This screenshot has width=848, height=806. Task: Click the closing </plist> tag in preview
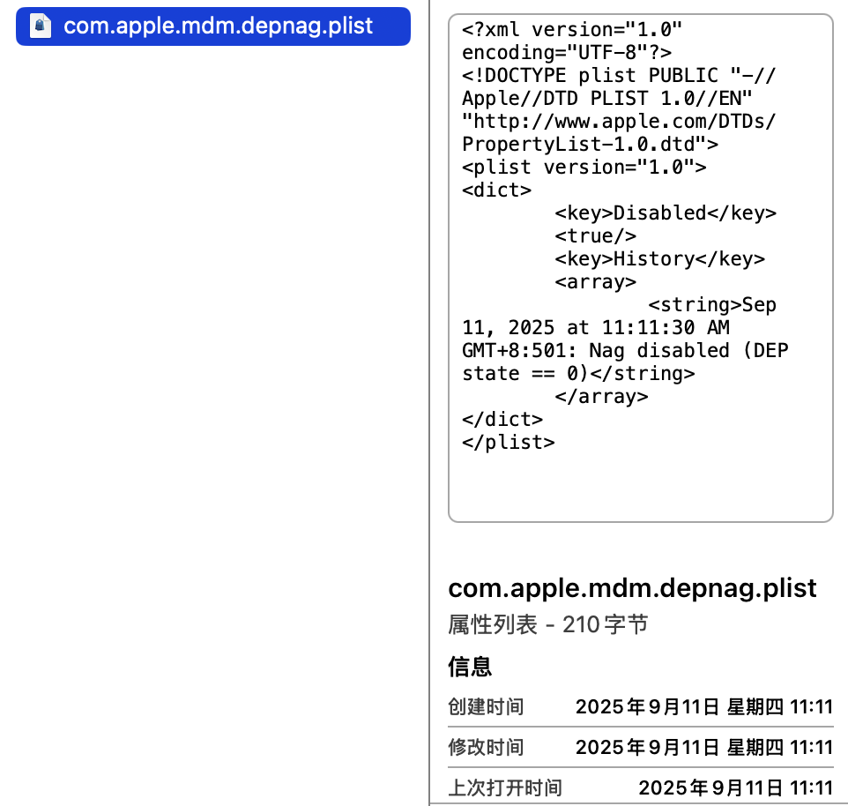coord(509,443)
